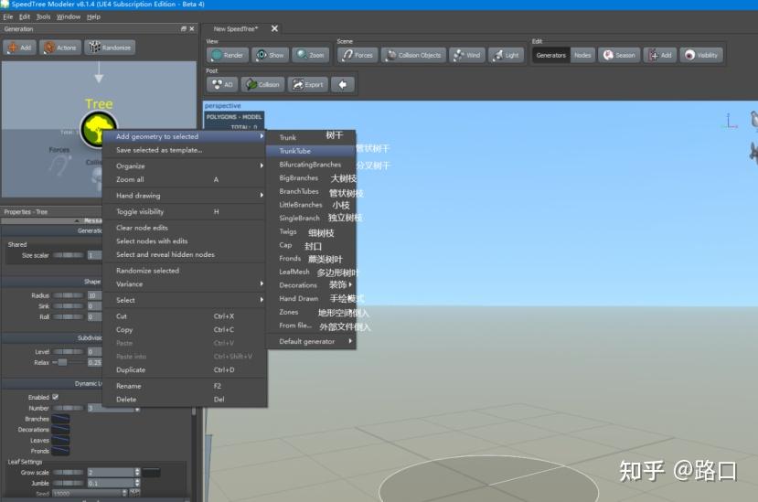Click the axis gizmo in the viewport
The height and width of the screenshot is (502, 758).
pos(731,121)
